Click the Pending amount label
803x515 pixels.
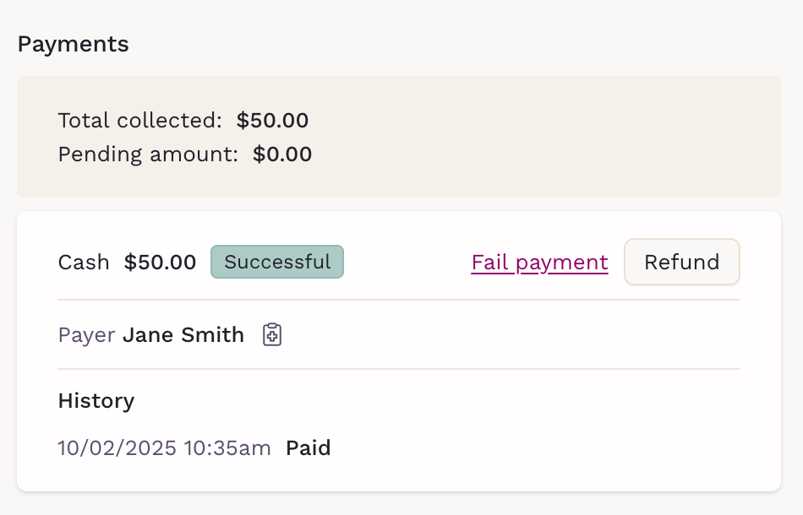pyautogui.click(x=148, y=154)
